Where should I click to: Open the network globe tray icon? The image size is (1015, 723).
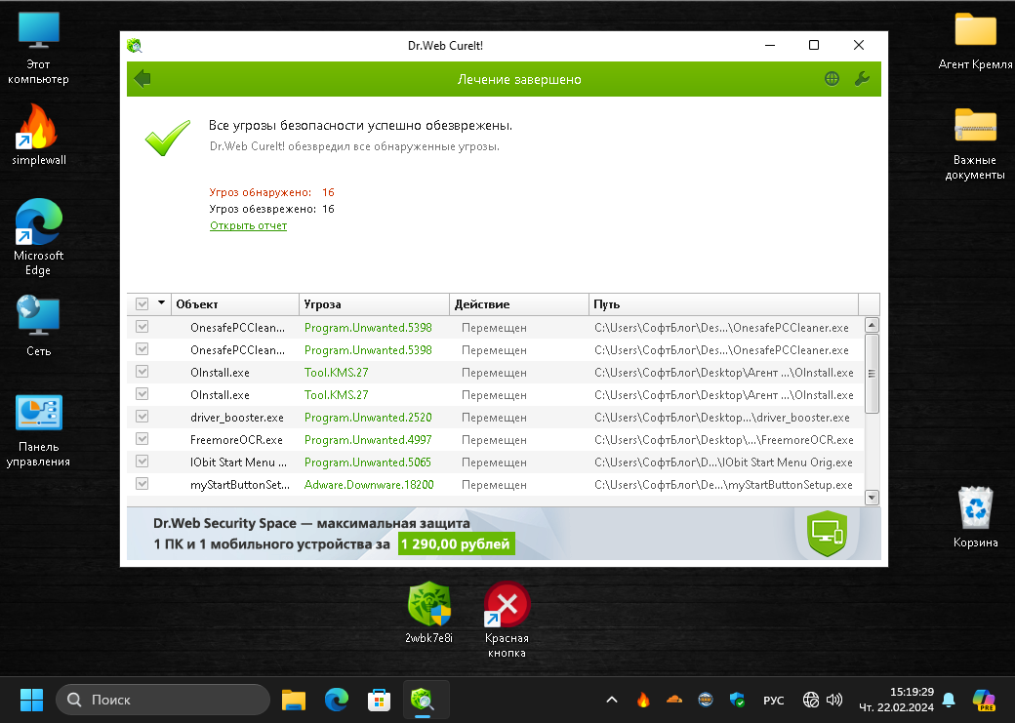pos(810,700)
